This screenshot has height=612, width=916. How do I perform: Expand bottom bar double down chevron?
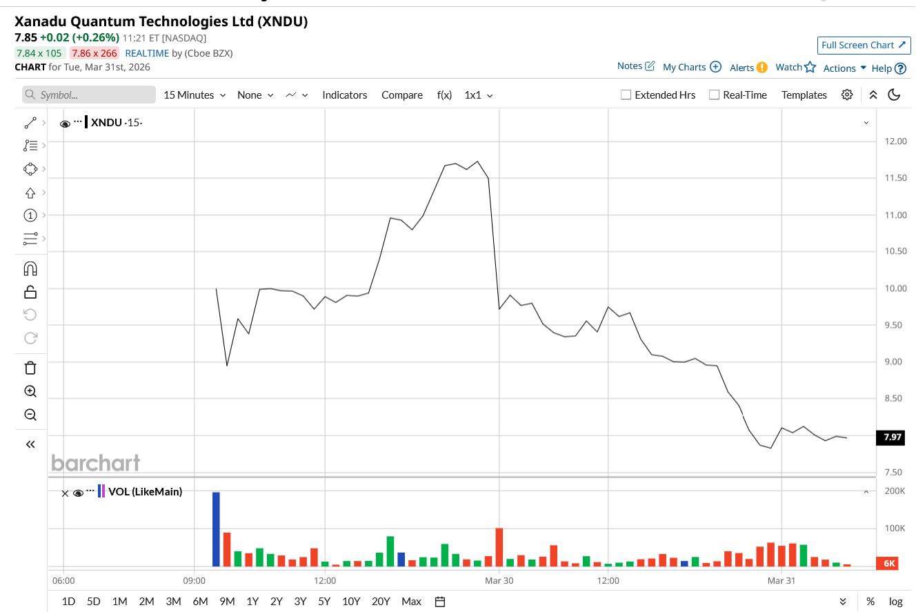tap(843, 602)
